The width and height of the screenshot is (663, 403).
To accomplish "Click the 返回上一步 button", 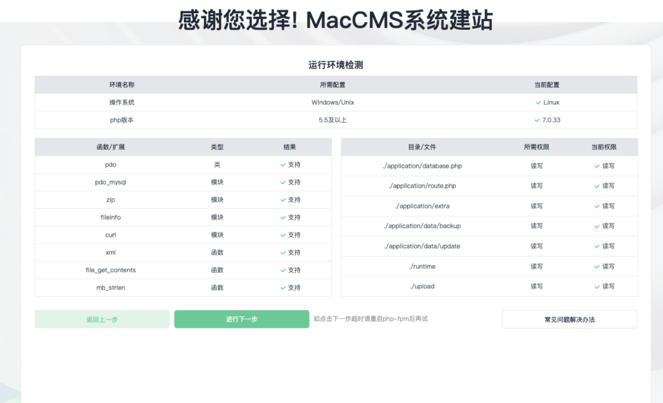I will click(x=102, y=319).
